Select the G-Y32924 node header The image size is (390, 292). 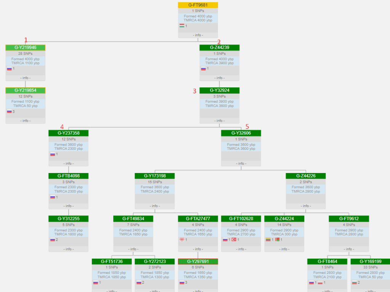[x=219, y=90]
